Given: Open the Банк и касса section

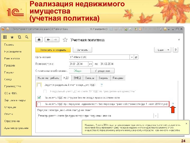Looking at the screenshot, I should 12,59.
